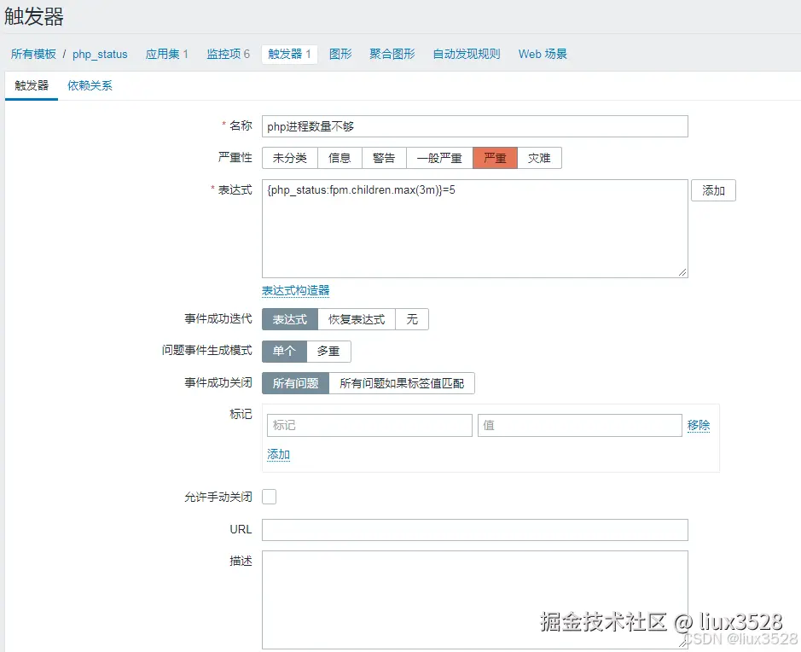Select severity level 警告

click(x=384, y=157)
